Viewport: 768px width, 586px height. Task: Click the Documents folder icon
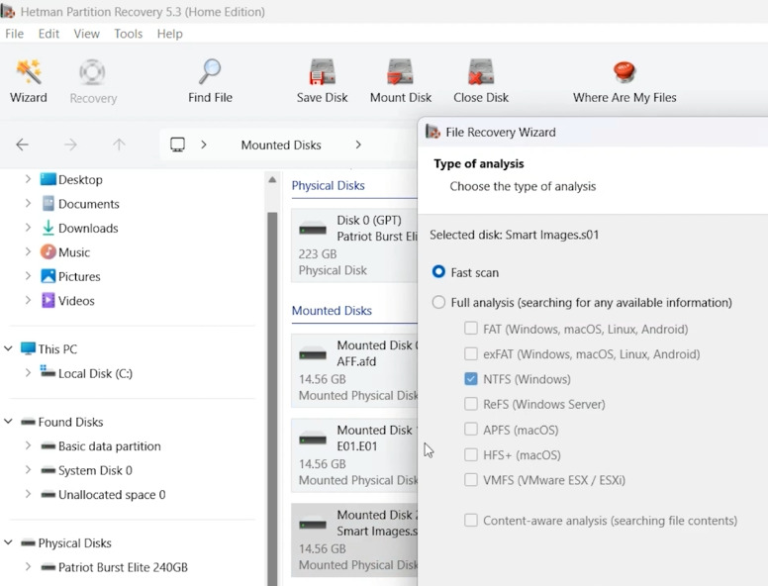(x=48, y=203)
